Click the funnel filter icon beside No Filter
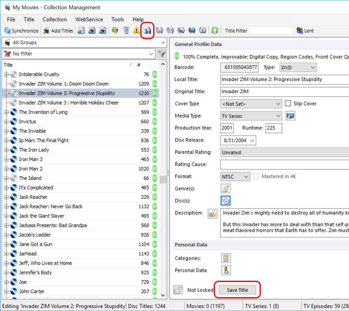The width and height of the screenshot is (349, 311). (162, 54)
